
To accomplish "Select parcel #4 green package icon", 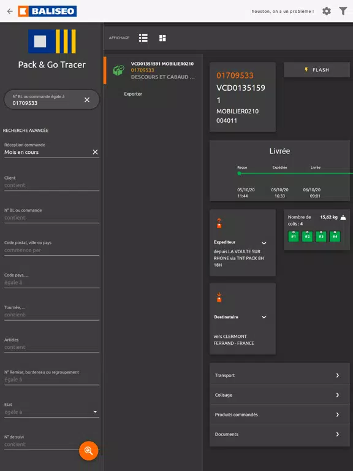I will (335, 236).
